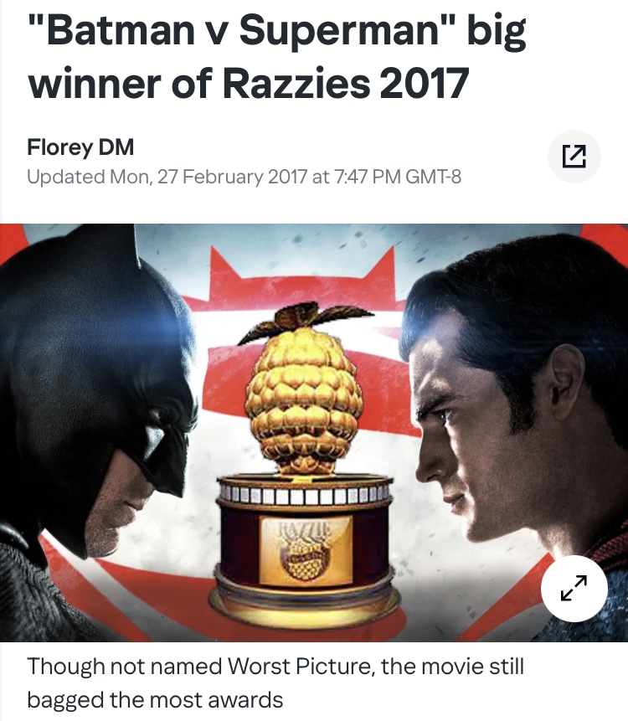Screen dimensions: 628x721
Task: Click the "GMT-8" timezone label
Action: [433, 177]
